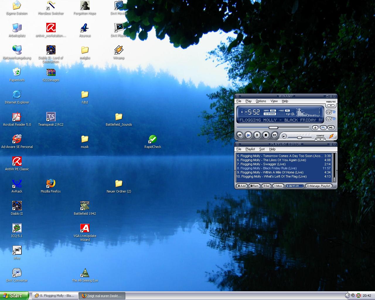The height and width of the screenshot is (300, 375).
Task: Select track 6 The Likes Of You Again
Action: point(284,160)
